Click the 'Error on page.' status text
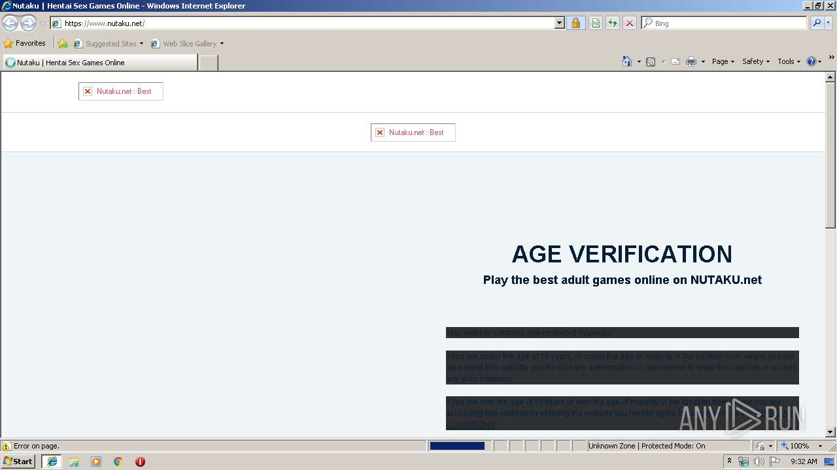 pos(37,446)
